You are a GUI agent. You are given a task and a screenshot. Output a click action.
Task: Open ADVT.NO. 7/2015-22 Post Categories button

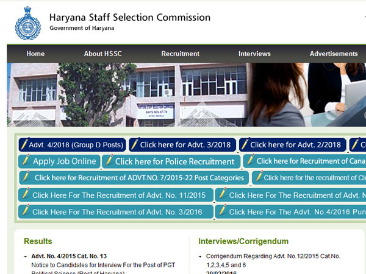[x=134, y=178]
